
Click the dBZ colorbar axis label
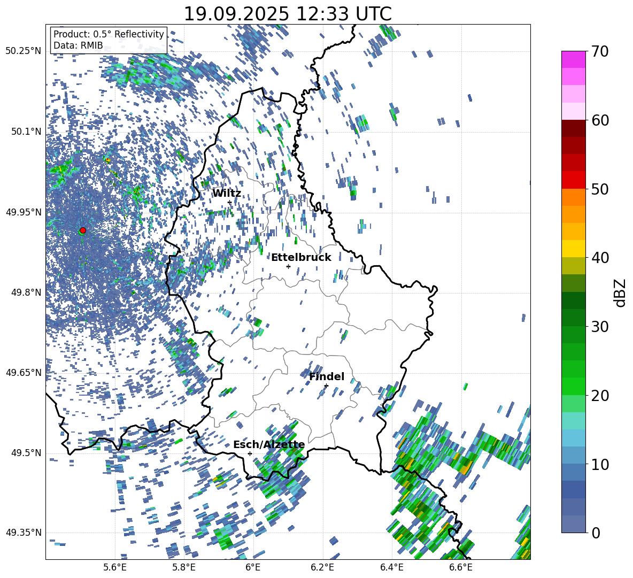click(x=621, y=292)
